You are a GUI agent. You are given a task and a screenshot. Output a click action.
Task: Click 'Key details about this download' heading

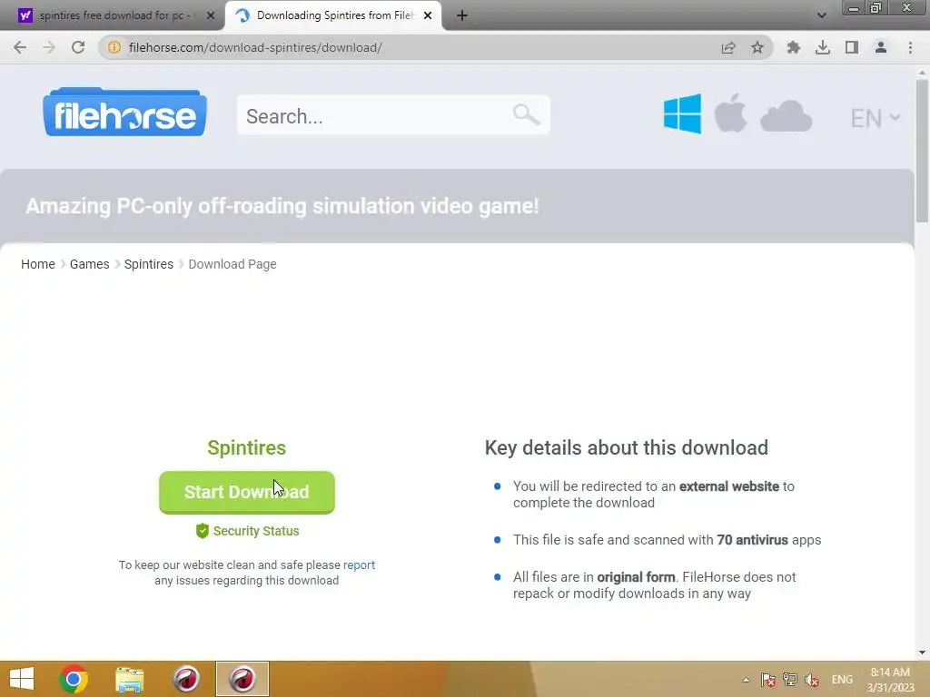click(627, 448)
